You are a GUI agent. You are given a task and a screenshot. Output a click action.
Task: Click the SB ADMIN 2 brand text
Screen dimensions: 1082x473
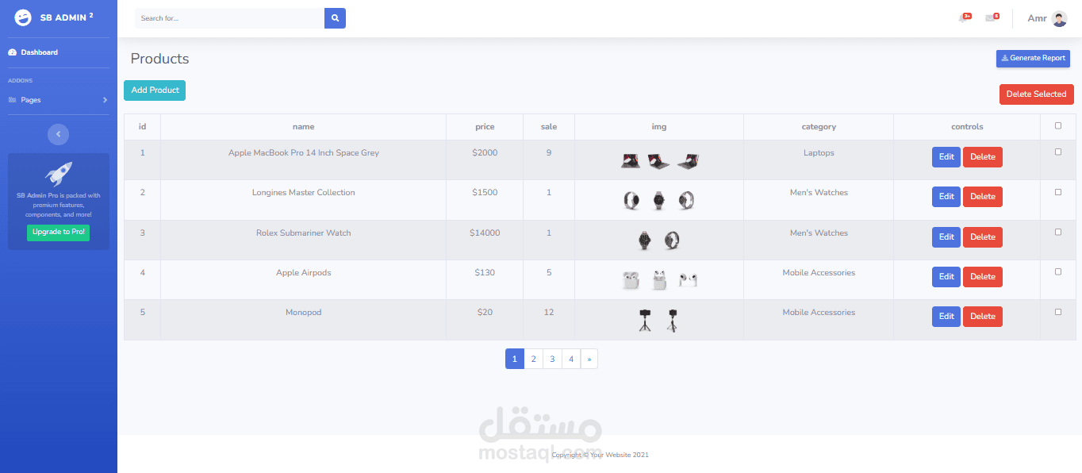67,17
